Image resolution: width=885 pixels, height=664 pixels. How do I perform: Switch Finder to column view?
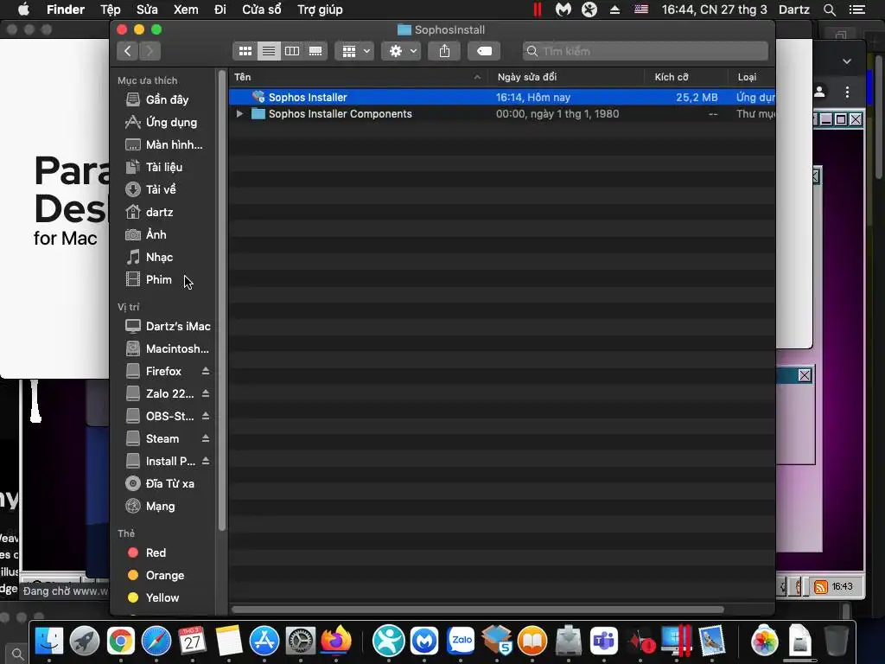(x=292, y=51)
